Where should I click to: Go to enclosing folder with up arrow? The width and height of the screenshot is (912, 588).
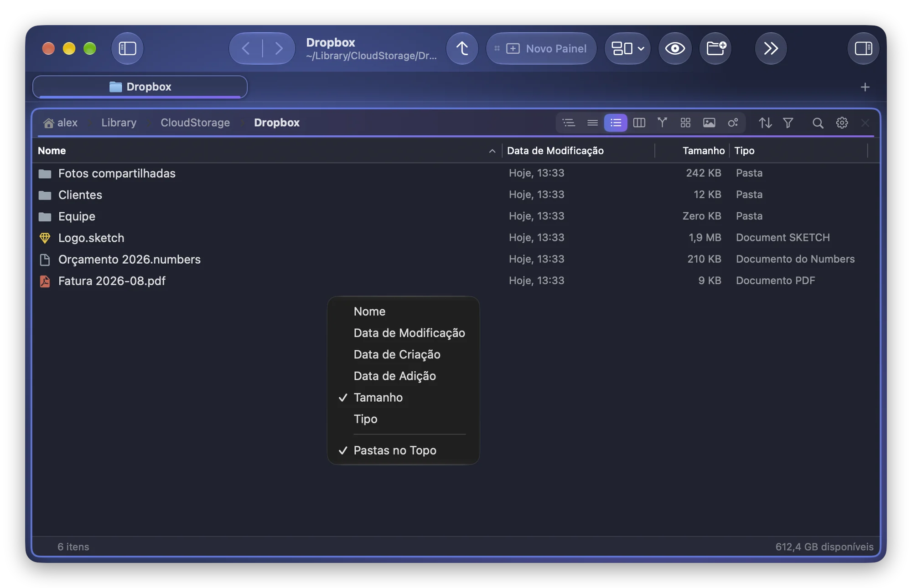point(462,48)
